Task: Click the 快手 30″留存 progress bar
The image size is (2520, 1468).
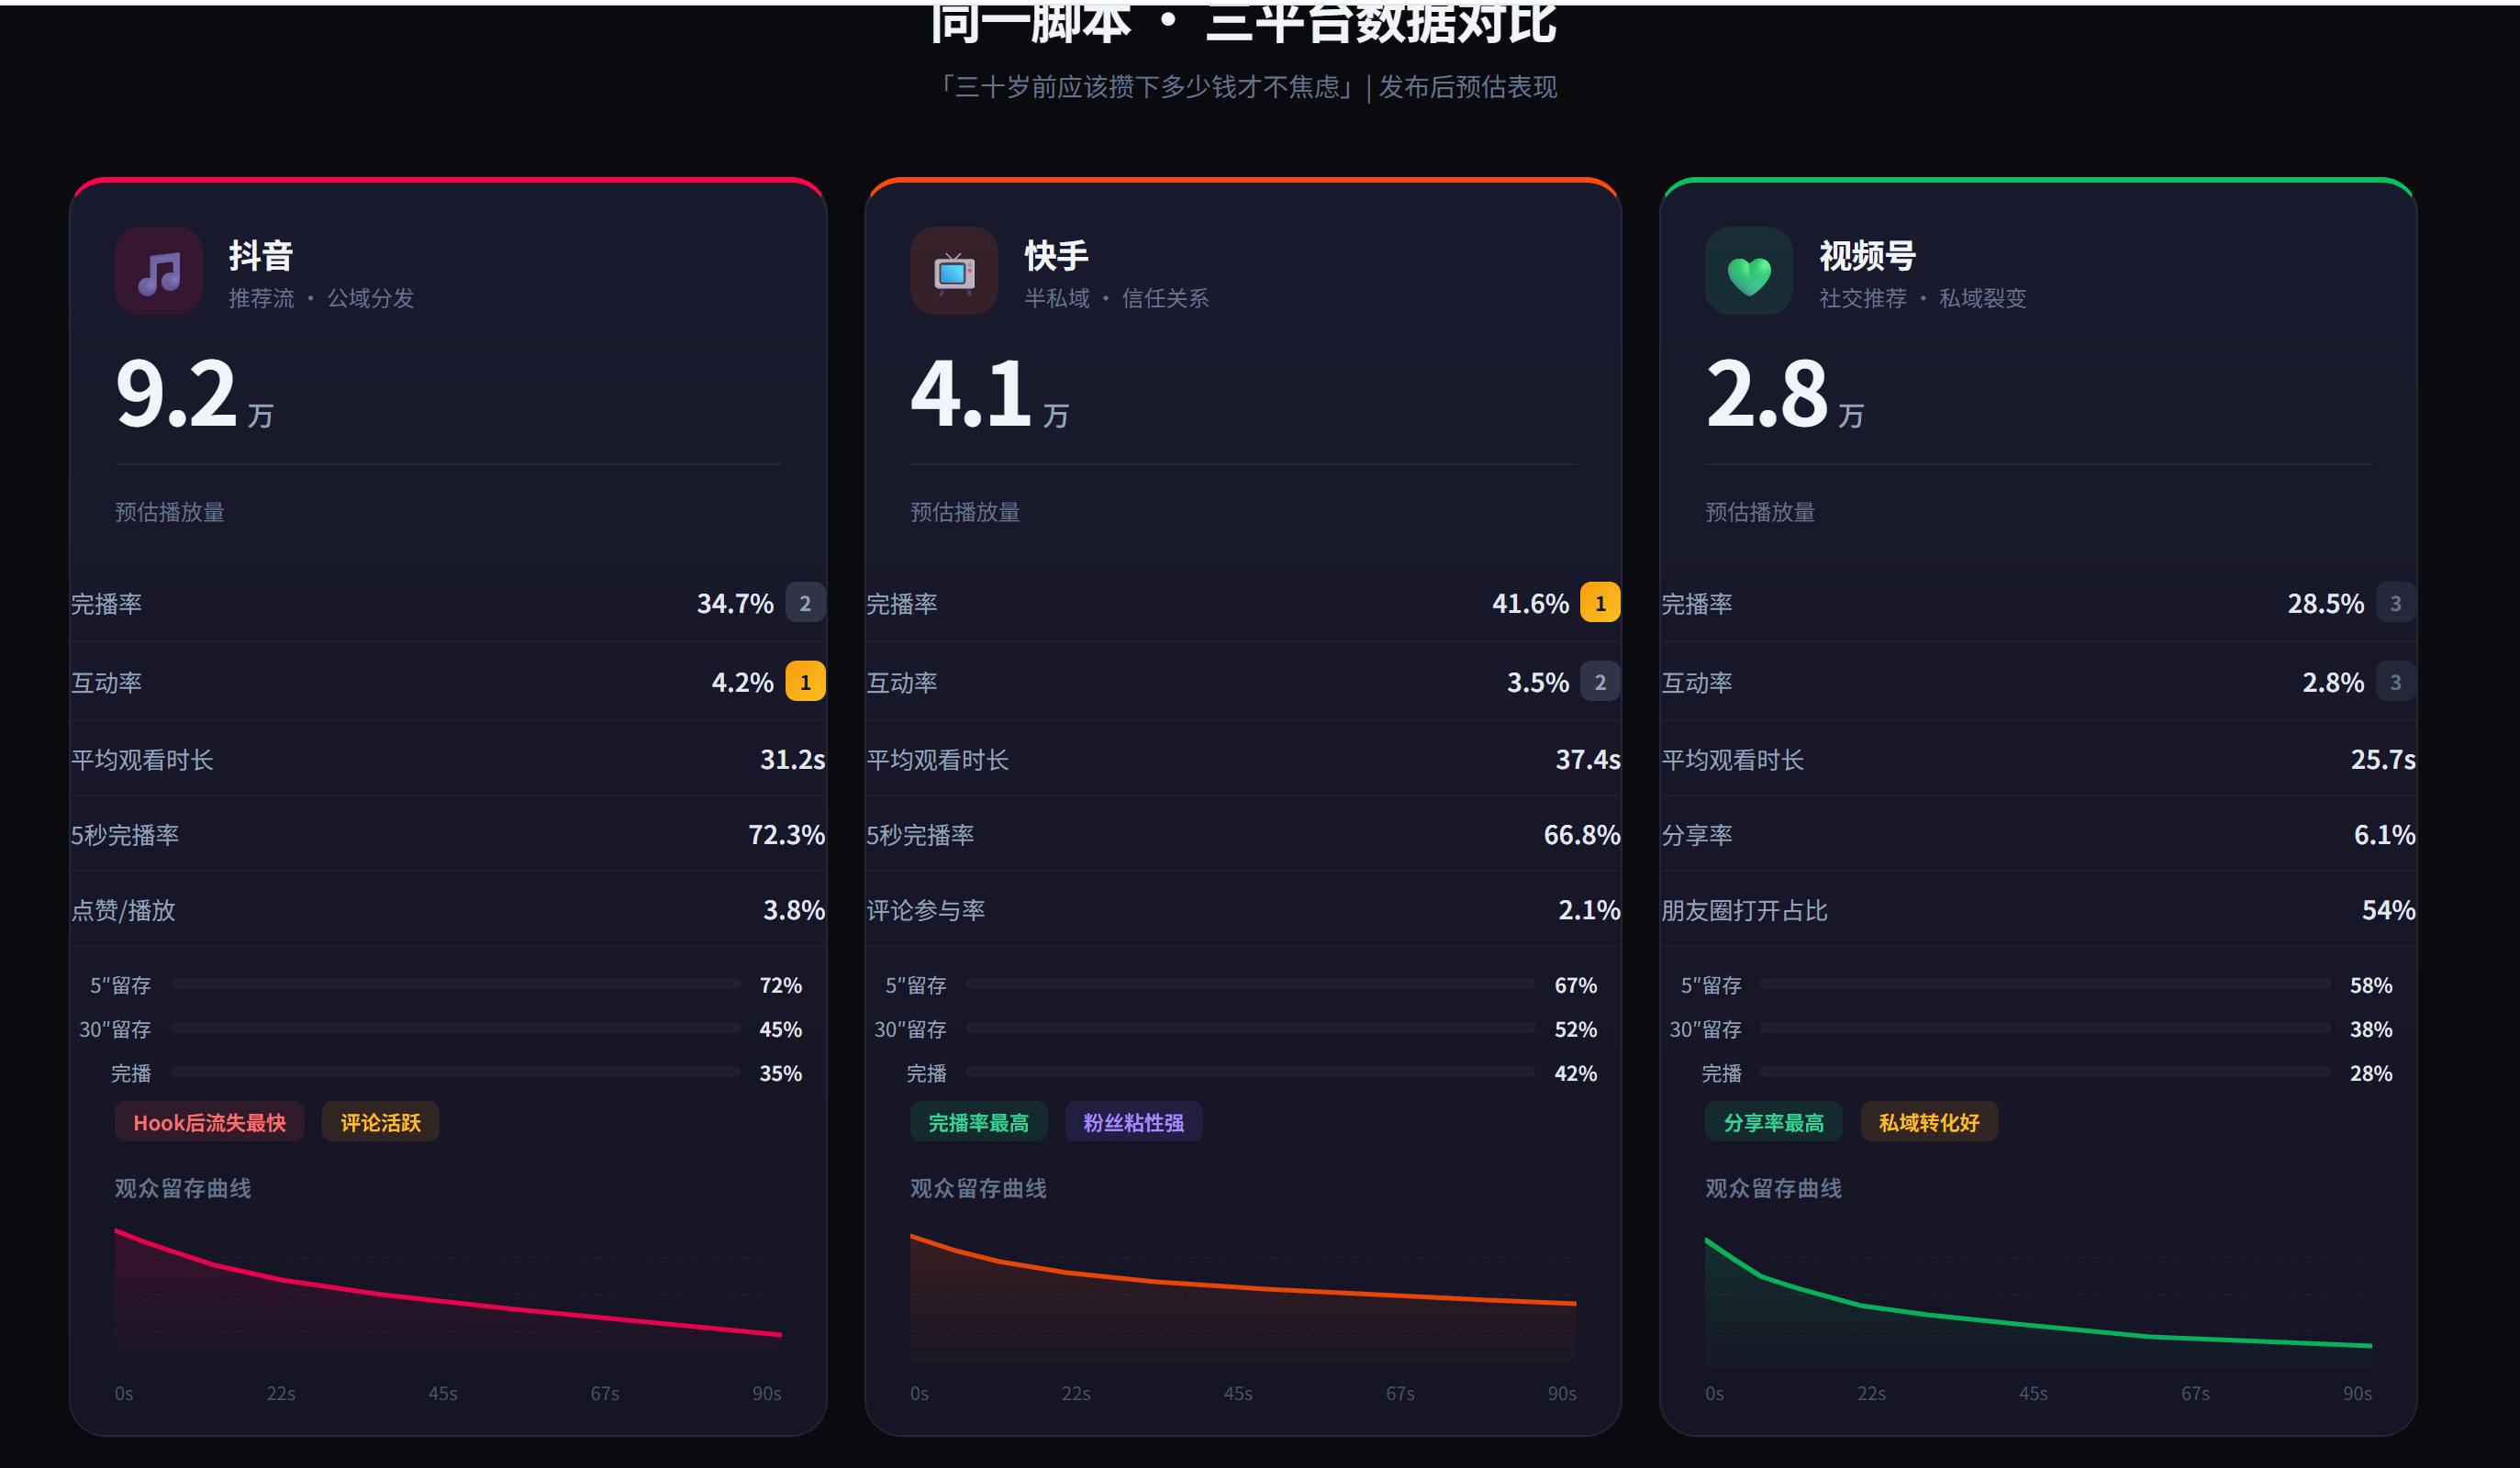Action: tap(1251, 1028)
